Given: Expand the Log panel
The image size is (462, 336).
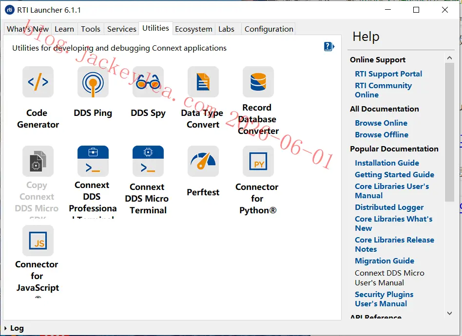Looking at the screenshot, I should click(x=14, y=328).
